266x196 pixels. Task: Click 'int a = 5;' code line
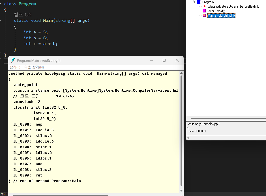point(36,32)
